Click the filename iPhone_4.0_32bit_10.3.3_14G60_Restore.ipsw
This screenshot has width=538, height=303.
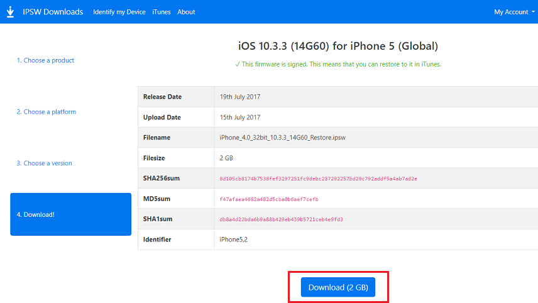pos(282,138)
